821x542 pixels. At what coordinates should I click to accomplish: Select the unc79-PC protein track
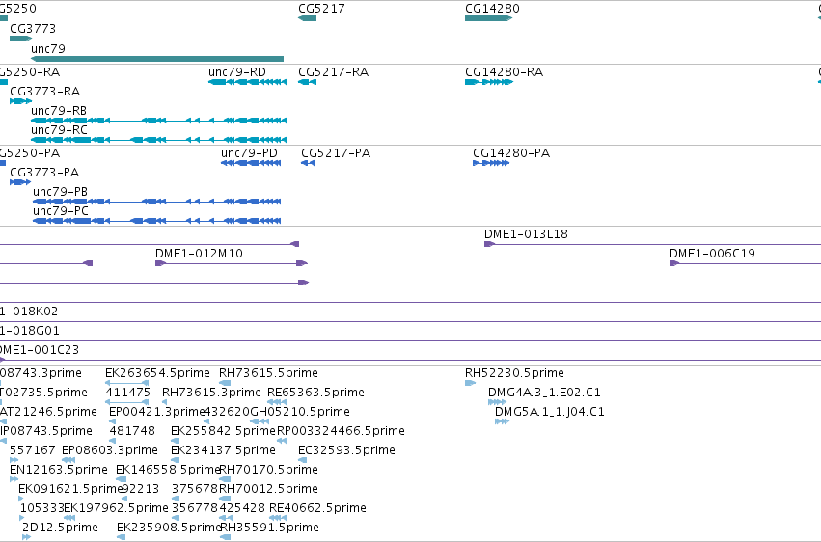(157, 221)
